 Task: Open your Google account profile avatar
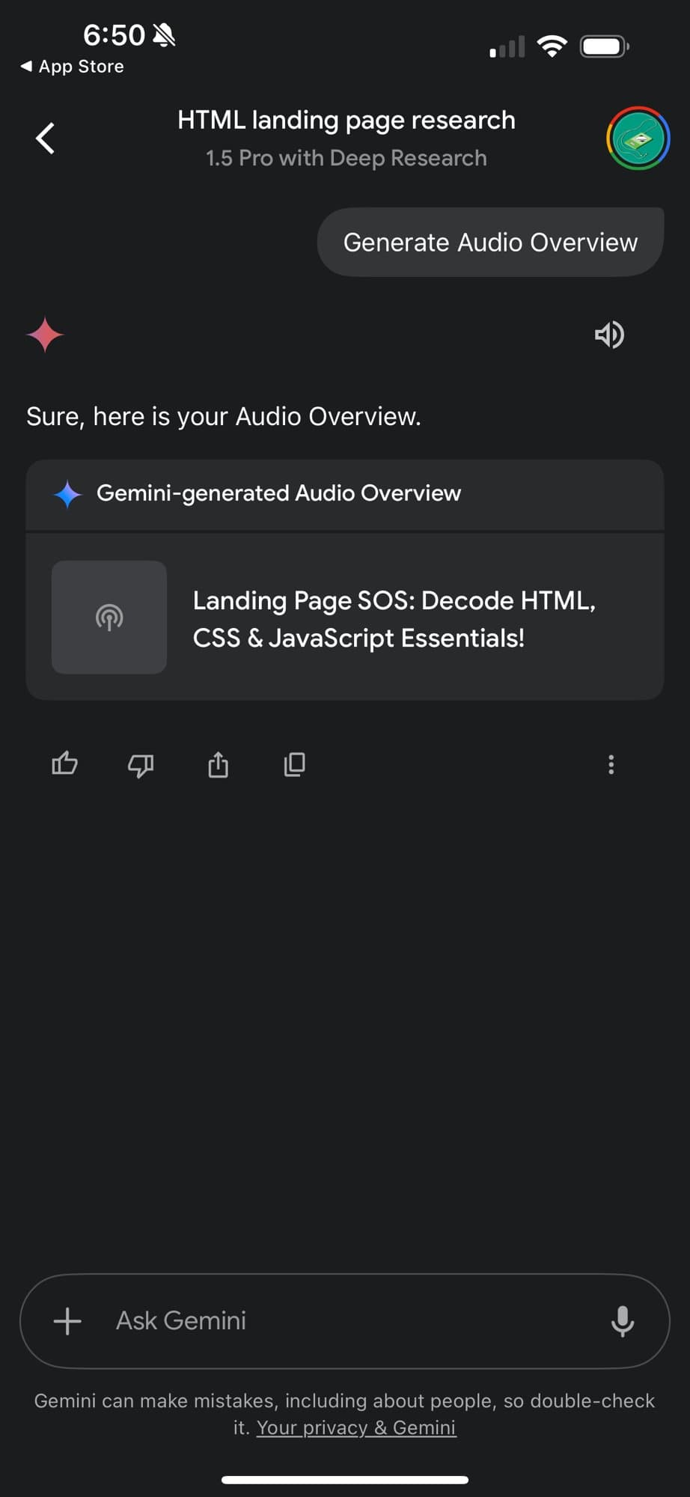(637, 138)
